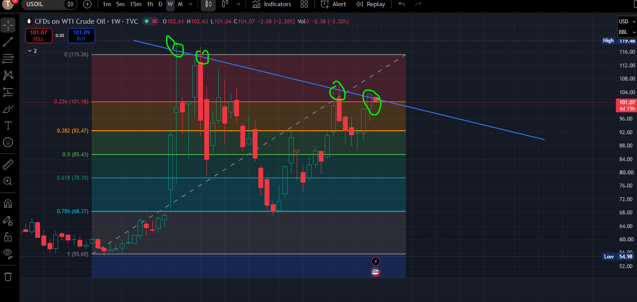Create an Alert
Image resolution: width=637 pixels, height=302 pixels.
(333, 4)
